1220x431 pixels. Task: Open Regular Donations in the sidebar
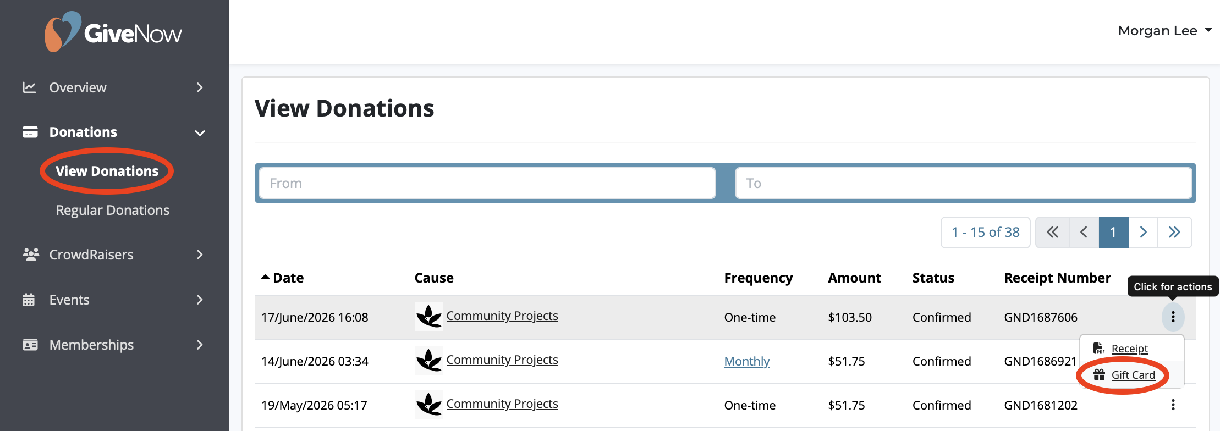click(x=113, y=210)
